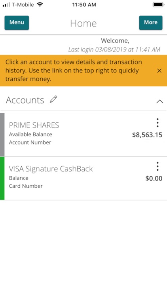Screen dimensions: 167x297
Task: Click the Wi-Fi status icon
Action: pyautogui.click(x=40, y=4)
